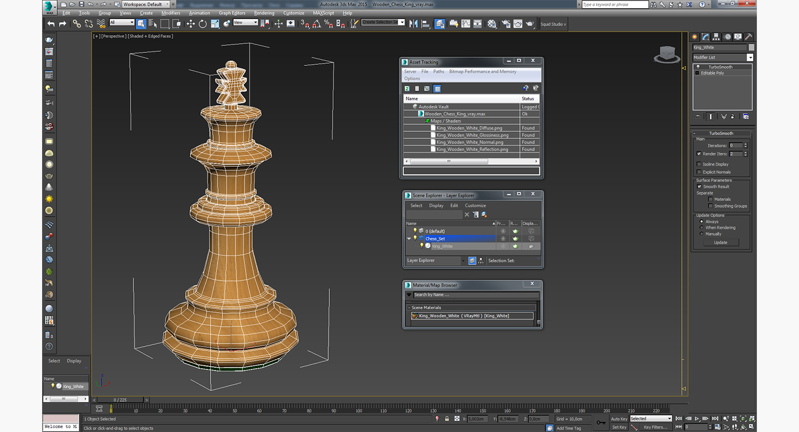Open the Material Editor icon

click(x=491, y=24)
